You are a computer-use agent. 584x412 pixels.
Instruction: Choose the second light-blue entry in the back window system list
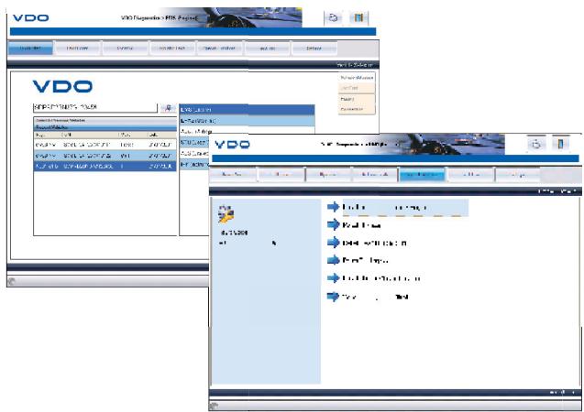[x=247, y=121]
